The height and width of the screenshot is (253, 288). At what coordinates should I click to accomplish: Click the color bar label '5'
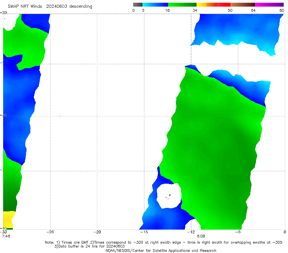click(x=143, y=11)
